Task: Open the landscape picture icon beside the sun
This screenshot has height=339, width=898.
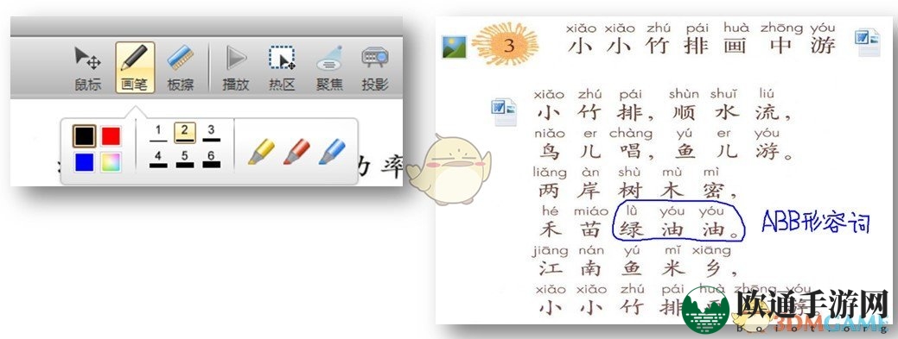Action: [x=454, y=47]
